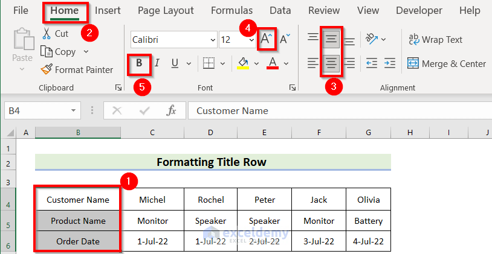
Task: Click the Insert Function fx icon
Action: coord(171,110)
